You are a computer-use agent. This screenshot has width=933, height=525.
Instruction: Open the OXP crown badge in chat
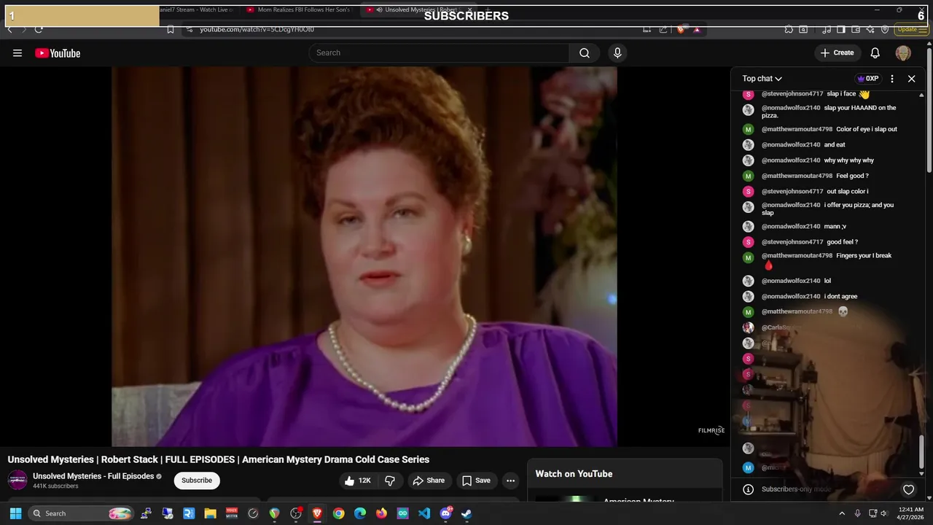pos(867,79)
